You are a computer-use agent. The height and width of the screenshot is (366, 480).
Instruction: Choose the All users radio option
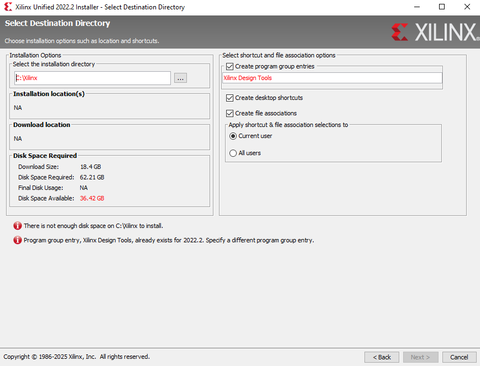pyautogui.click(x=233, y=153)
